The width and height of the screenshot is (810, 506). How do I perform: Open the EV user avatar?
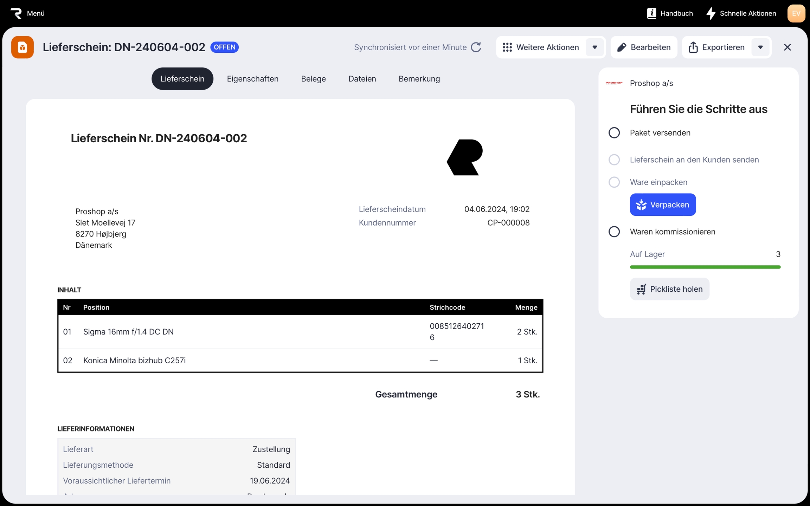pyautogui.click(x=796, y=13)
